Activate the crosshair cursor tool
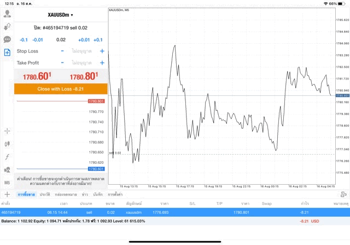This screenshot has height=245, width=350. coord(7,131)
